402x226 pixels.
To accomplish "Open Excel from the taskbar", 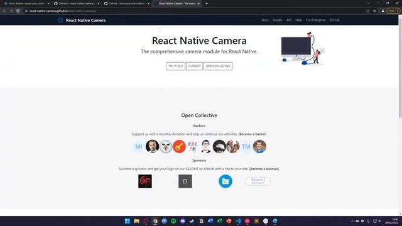I will [219, 221].
